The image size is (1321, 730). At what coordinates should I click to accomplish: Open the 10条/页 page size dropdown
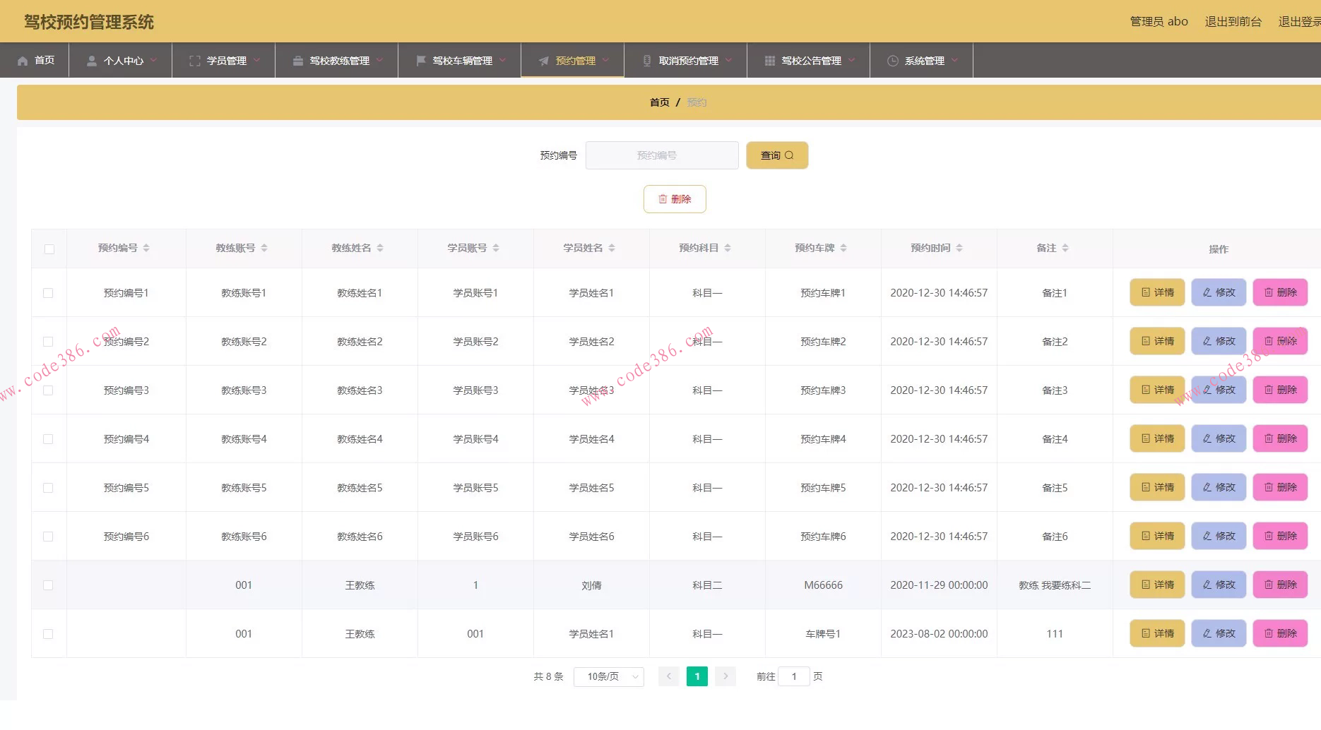pos(608,676)
